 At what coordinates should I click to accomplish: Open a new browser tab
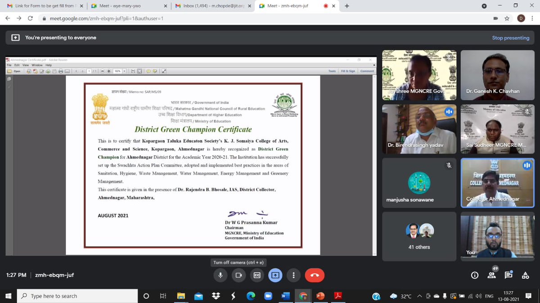pos(347,6)
